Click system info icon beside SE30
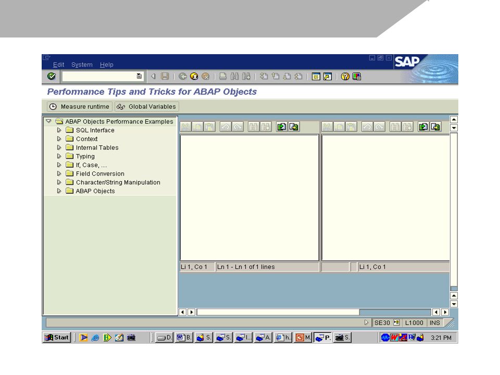This screenshot has height=375, width=500. 396,322
